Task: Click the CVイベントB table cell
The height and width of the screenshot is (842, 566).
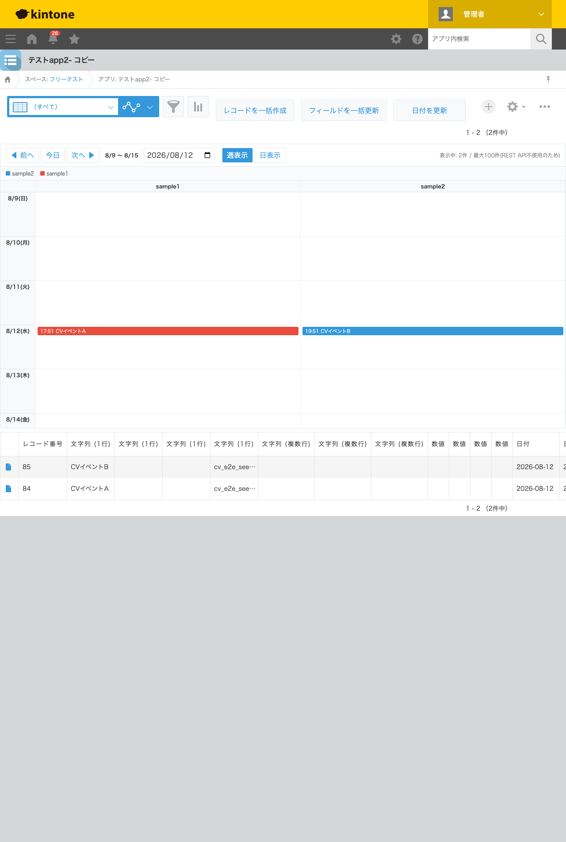Action: click(x=91, y=467)
